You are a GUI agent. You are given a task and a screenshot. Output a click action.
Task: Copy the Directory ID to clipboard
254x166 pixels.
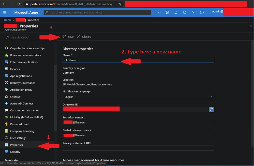212,110
